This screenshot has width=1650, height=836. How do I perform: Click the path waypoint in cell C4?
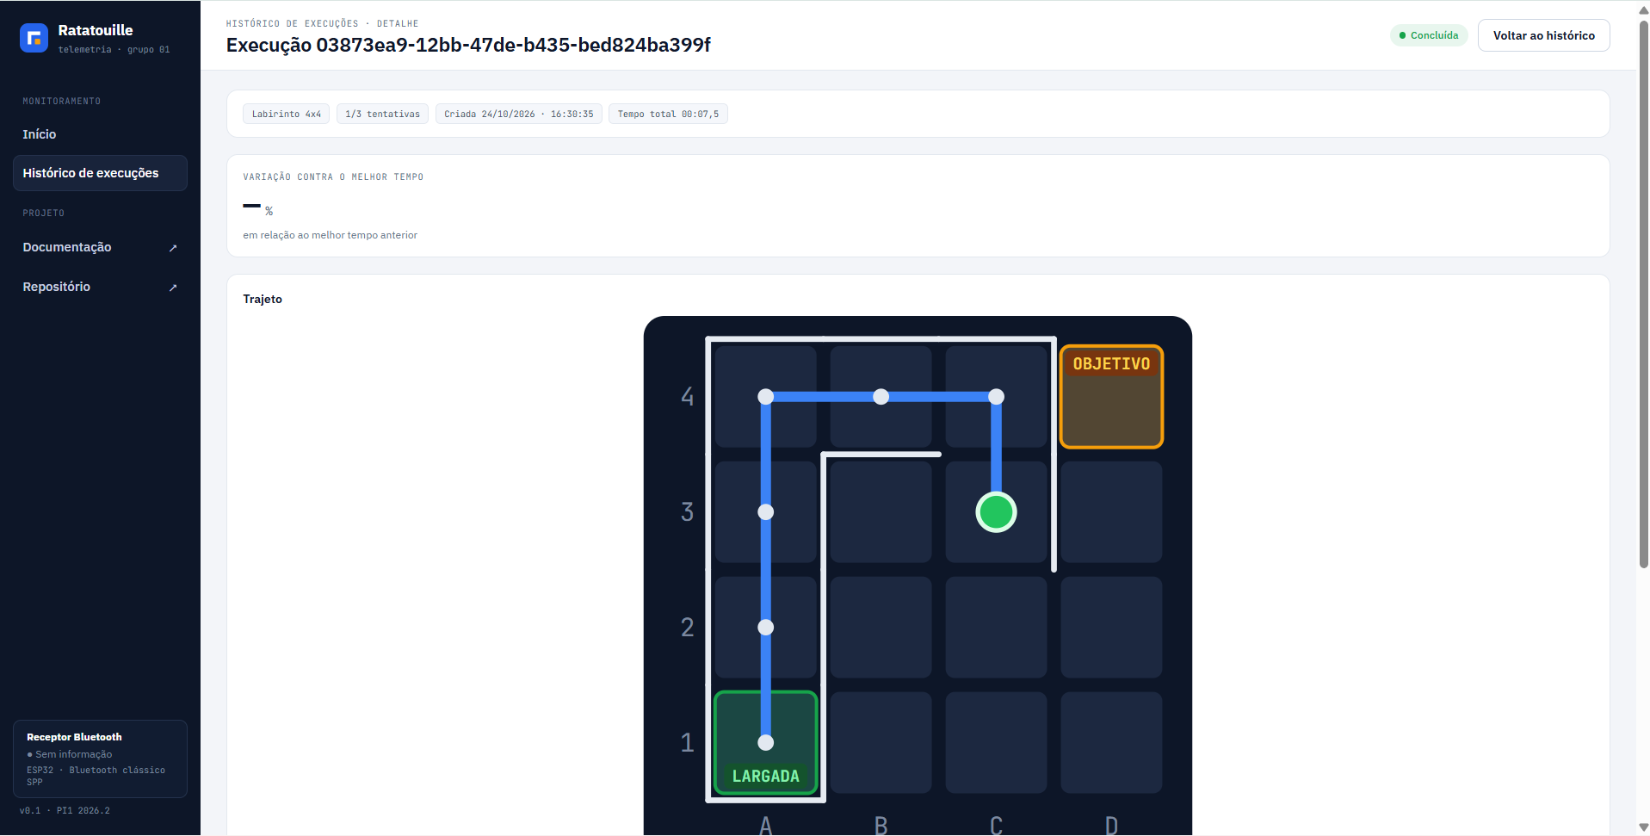tap(996, 397)
